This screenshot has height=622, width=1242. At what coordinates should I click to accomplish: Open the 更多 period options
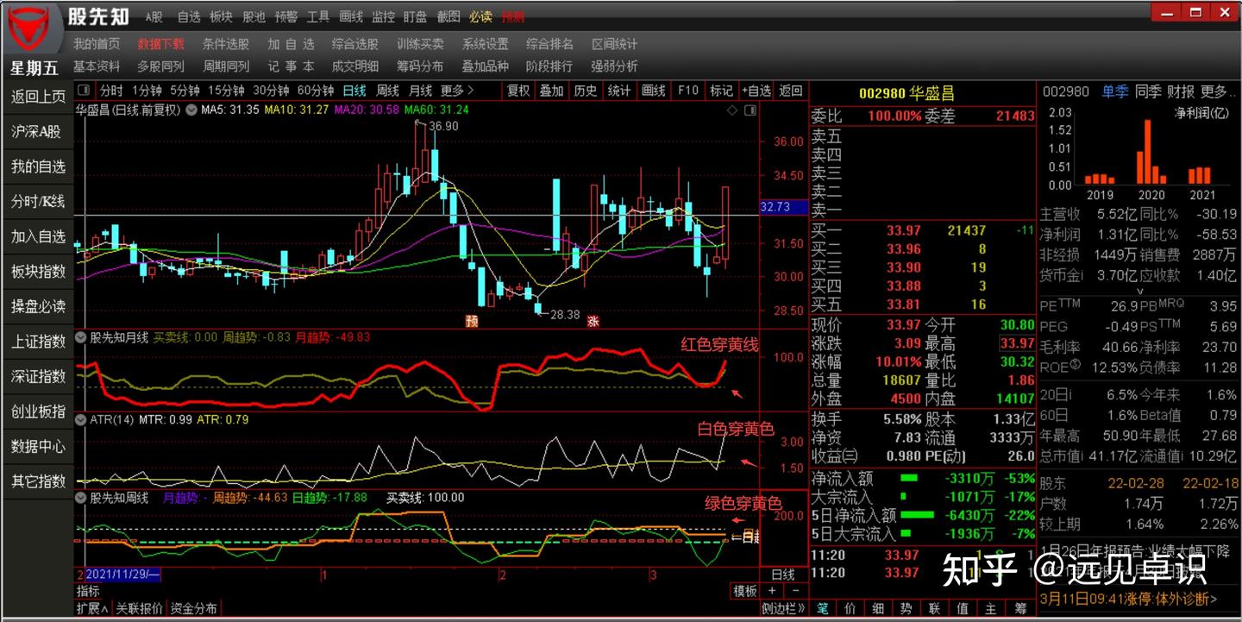click(x=457, y=90)
